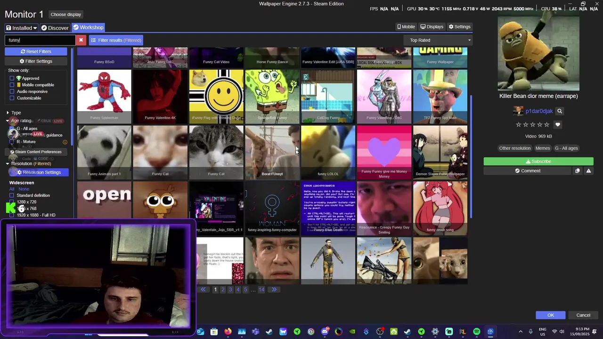Image resolution: width=603 pixels, height=339 pixels.
Task: Click the Reset Filters button
Action: pyautogui.click(x=36, y=51)
